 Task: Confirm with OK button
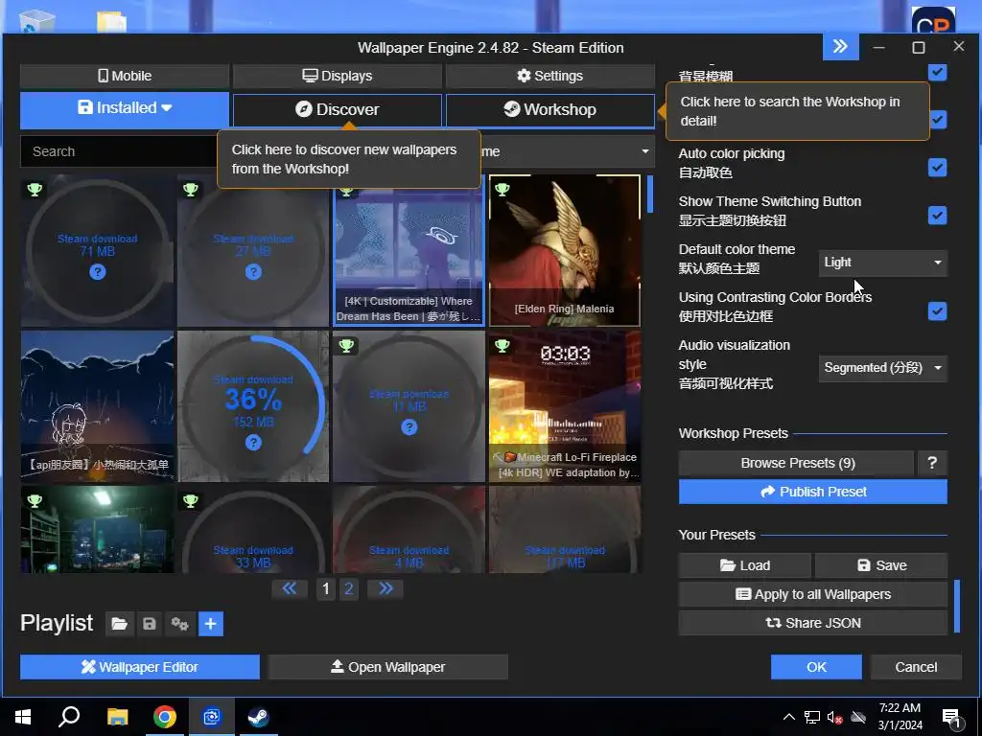pyautogui.click(x=816, y=667)
